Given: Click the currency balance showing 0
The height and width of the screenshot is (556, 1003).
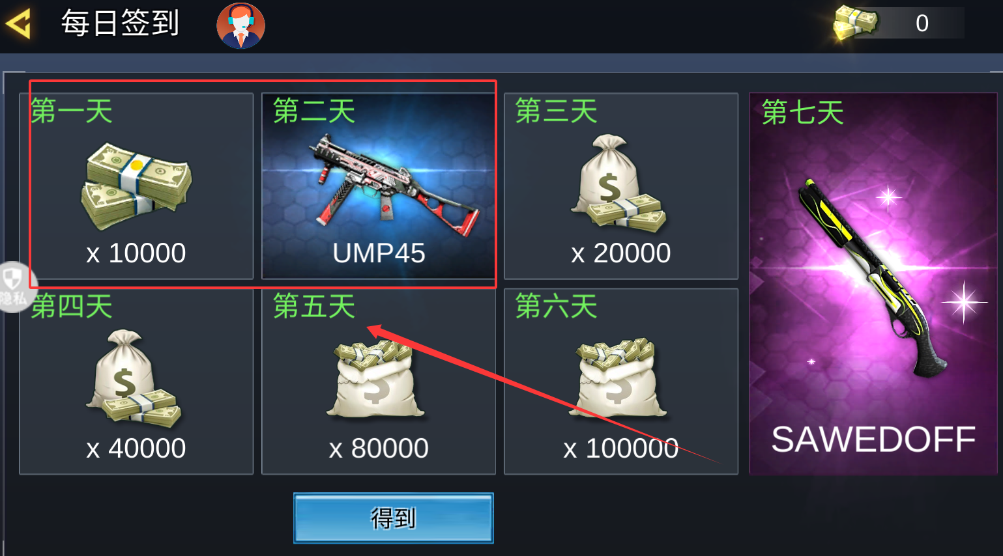Looking at the screenshot, I should 922,23.
